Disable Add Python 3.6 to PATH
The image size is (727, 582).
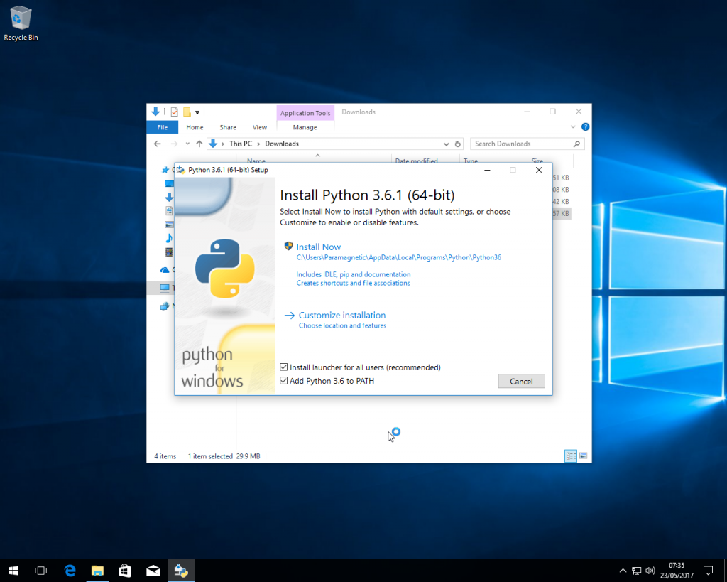click(x=285, y=380)
